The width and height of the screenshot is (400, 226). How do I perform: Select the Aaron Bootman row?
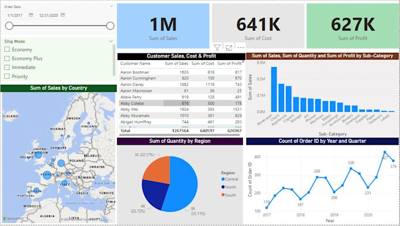point(181,72)
